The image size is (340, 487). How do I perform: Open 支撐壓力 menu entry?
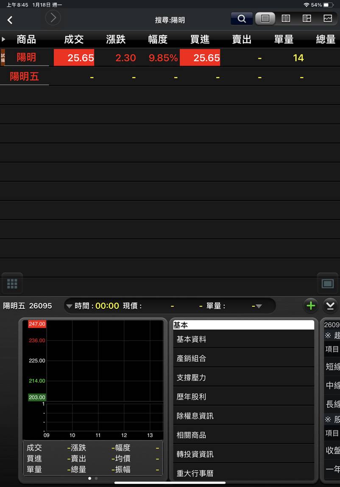tap(192, 378)
